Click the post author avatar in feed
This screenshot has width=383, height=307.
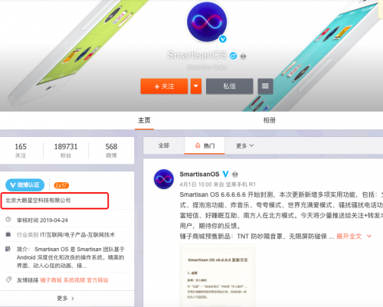164,179
